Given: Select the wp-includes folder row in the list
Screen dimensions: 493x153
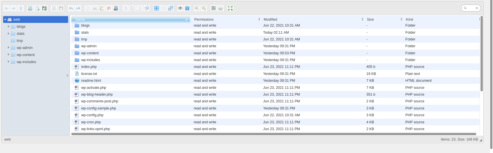Looking at the screenshot, I should pyautogui.click(x=275, y=60).
